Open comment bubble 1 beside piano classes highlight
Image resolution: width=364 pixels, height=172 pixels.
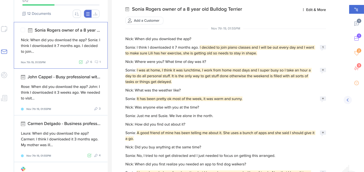323,48
